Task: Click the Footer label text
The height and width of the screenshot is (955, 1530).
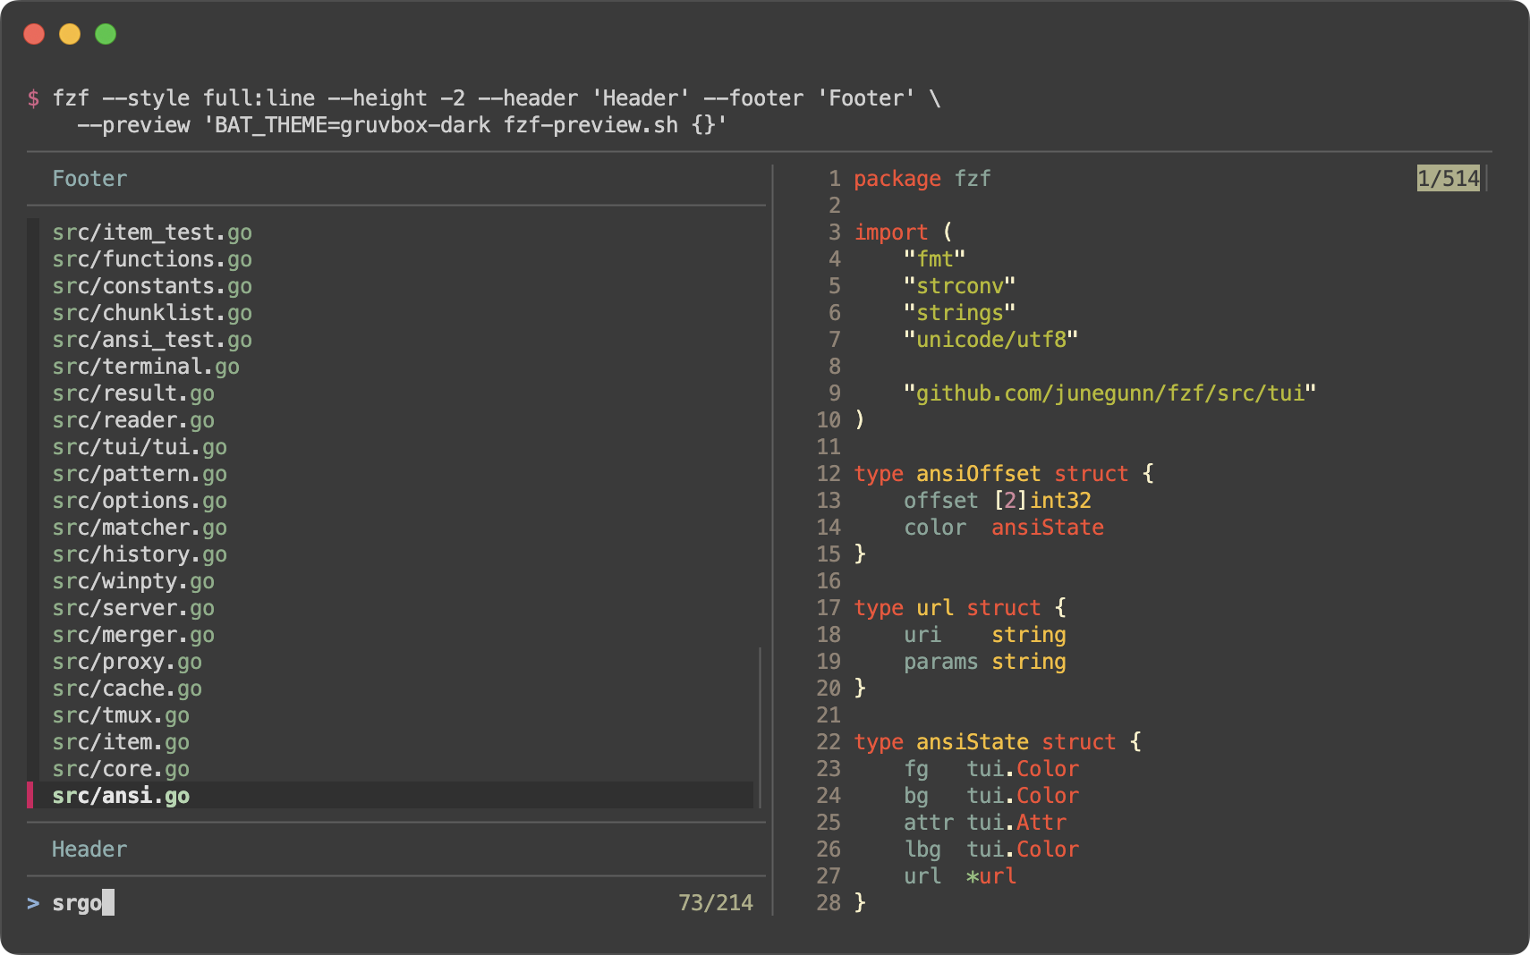Action: click(x=89, y=179)
